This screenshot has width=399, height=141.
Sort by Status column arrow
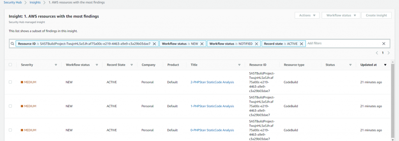tap(350, 65)
